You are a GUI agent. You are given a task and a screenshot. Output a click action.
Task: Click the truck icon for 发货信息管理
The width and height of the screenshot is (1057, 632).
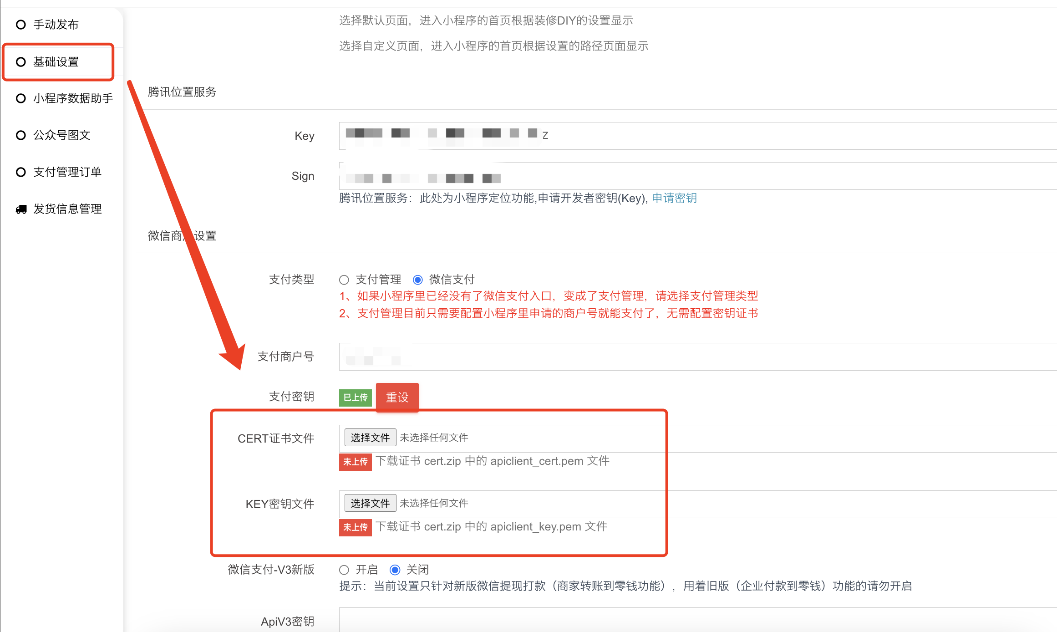pos(21,209)
